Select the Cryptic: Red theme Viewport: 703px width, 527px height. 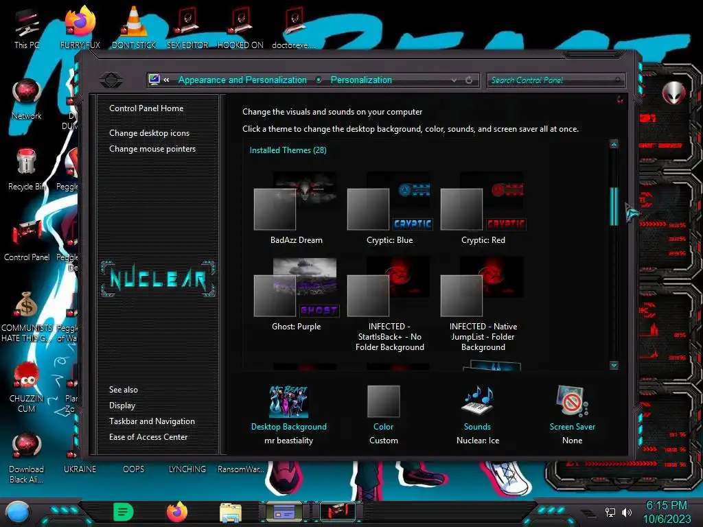pyautogui.click(x=483, y=209)
